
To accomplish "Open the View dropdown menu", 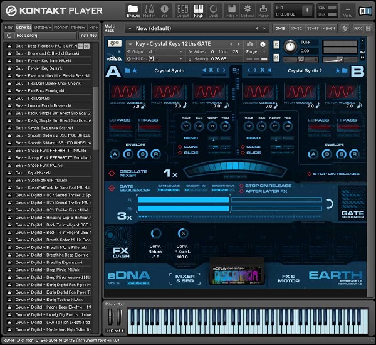I will click(x=348, y=11).
